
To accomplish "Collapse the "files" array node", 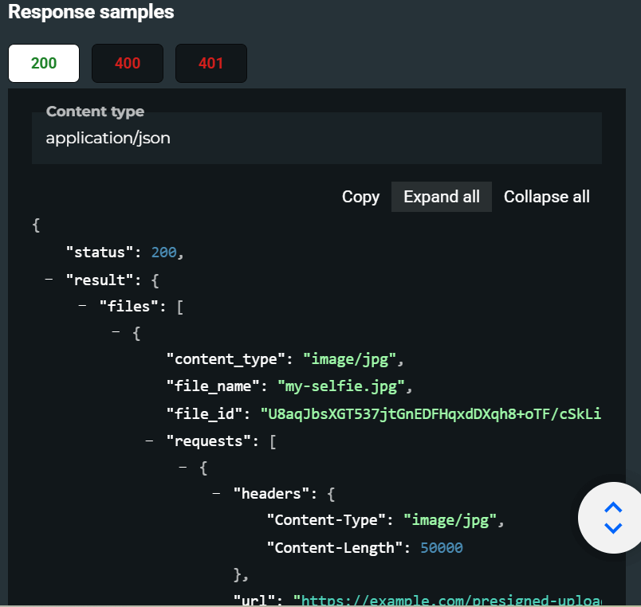I will click(x=83, y=307).
